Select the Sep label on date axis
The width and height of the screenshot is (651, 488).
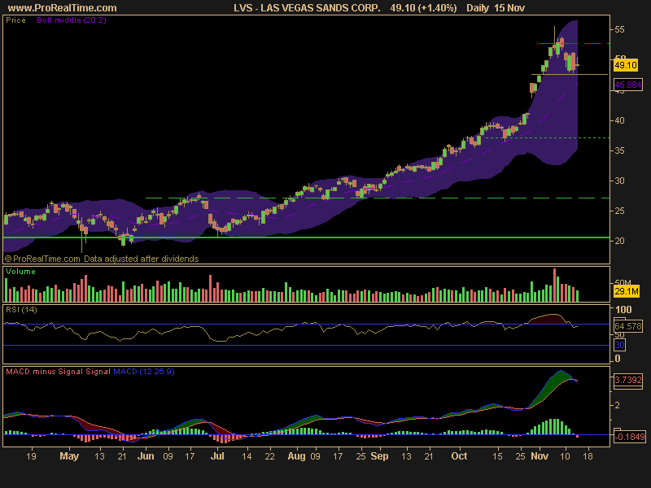coord(379,456)
